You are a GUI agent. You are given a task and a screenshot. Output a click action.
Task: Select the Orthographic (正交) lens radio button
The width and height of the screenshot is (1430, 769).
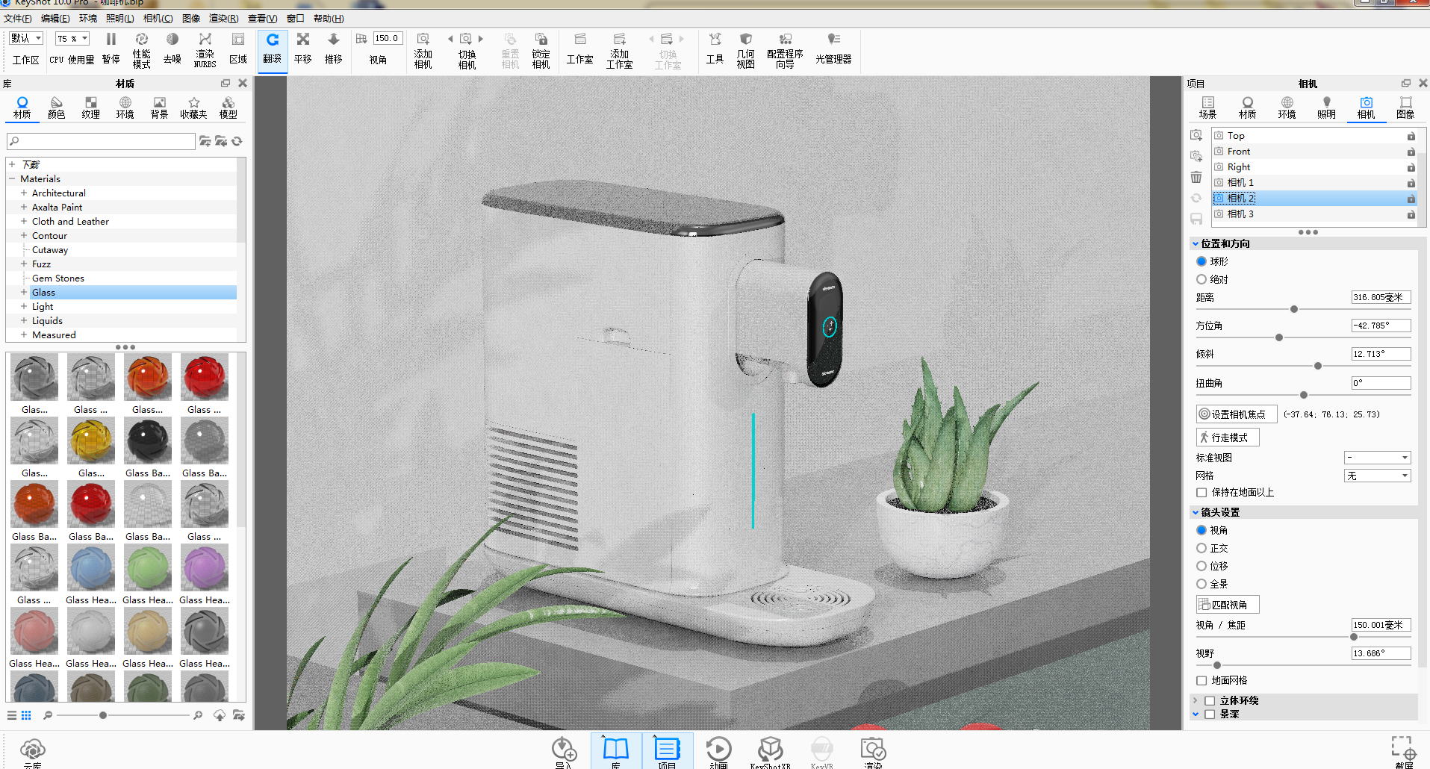[1201, 548]
